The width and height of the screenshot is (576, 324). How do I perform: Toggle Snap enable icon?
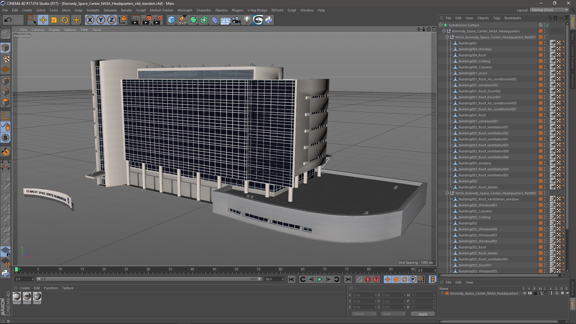tap(5, 138)
